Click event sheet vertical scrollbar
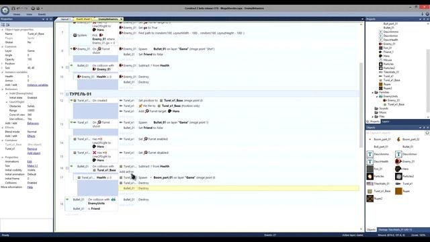Image resolution: width=430 pixels, height=242 pixels. pyautogui.click(x=361, y=104)
